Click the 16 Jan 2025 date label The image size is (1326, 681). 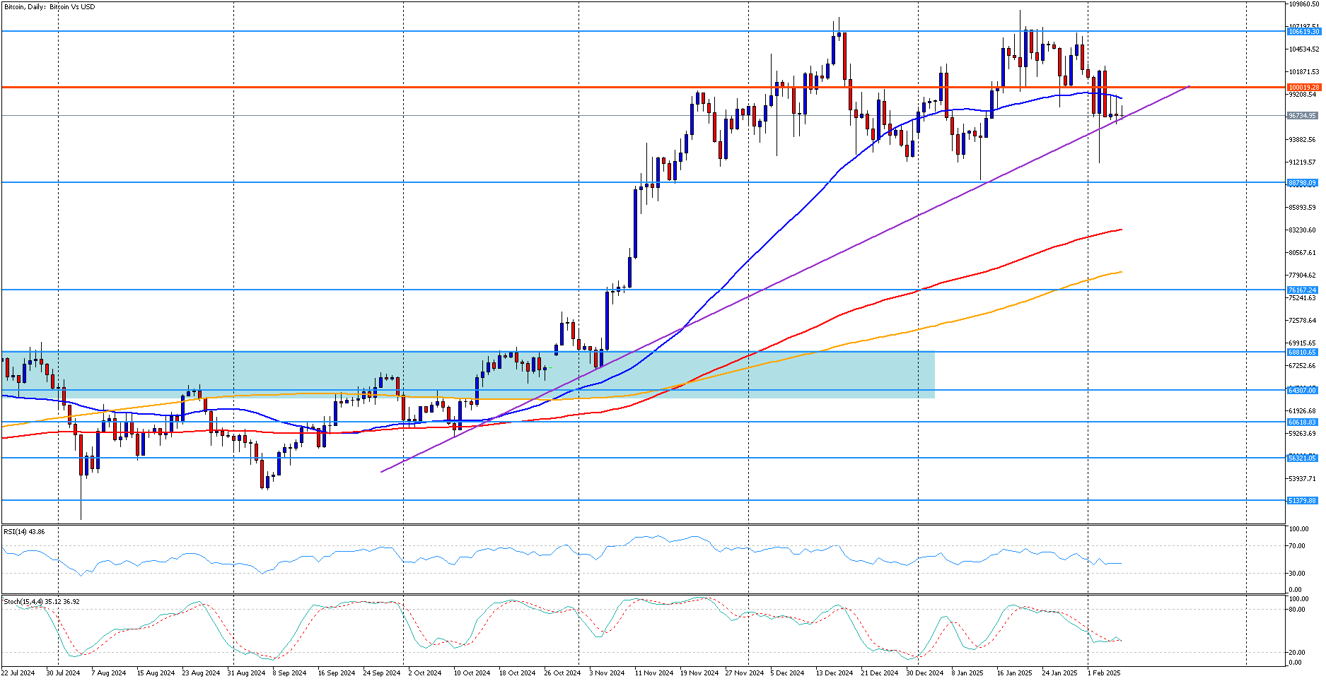click(x=1015, y=673)
